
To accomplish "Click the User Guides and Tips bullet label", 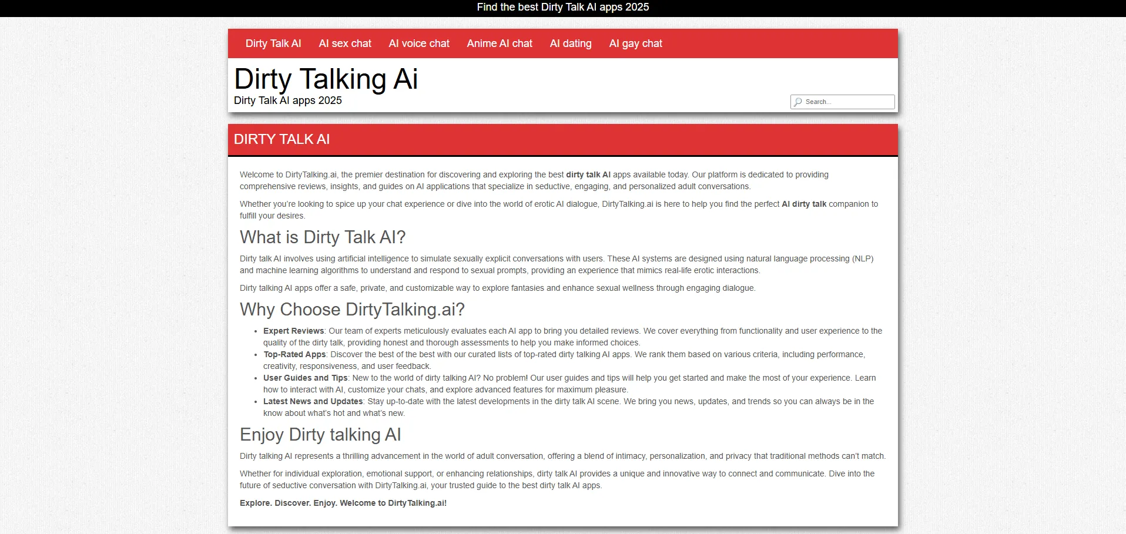I will [305, 378].
